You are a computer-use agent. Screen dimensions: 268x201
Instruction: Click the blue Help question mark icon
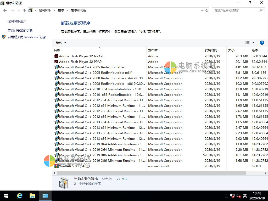[262, 43]
